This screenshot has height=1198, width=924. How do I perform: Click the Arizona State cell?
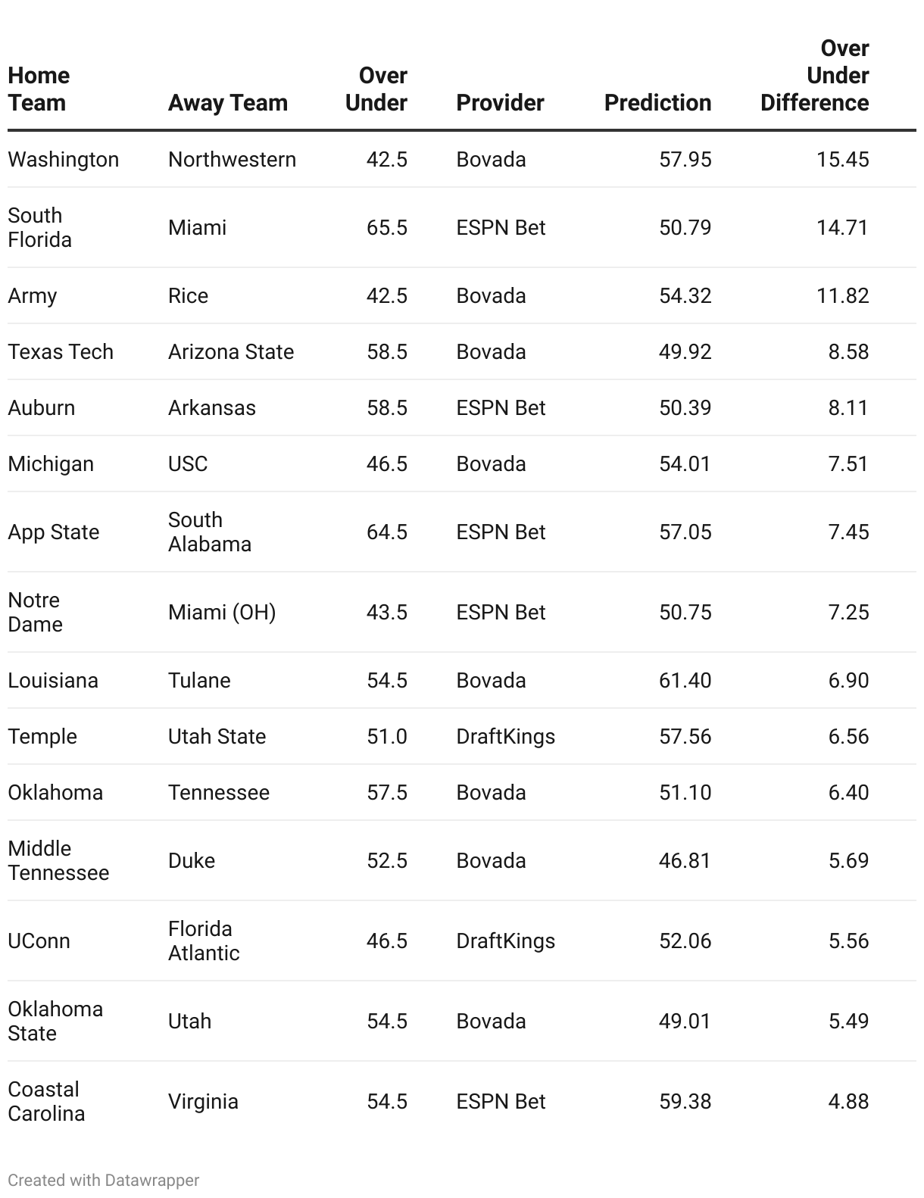[231, 352]
